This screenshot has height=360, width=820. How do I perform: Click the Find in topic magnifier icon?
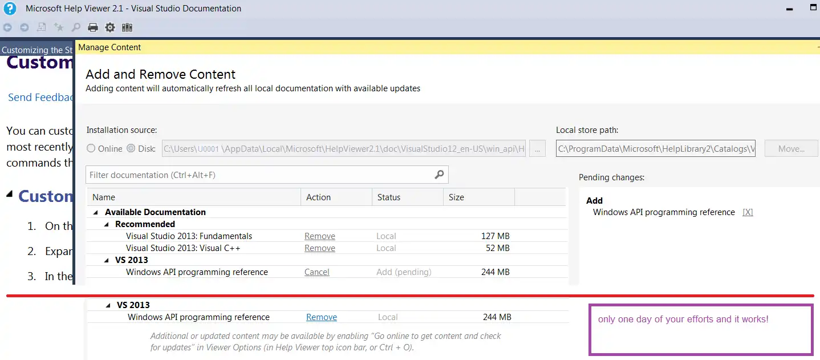76,27
